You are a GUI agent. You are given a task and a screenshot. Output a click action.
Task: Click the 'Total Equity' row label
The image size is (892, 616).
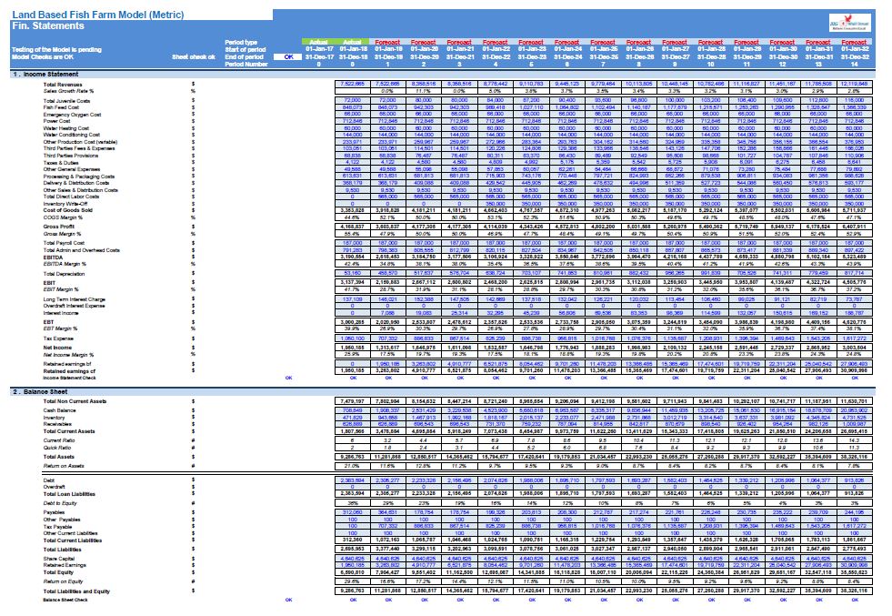(x=57, y=572)
